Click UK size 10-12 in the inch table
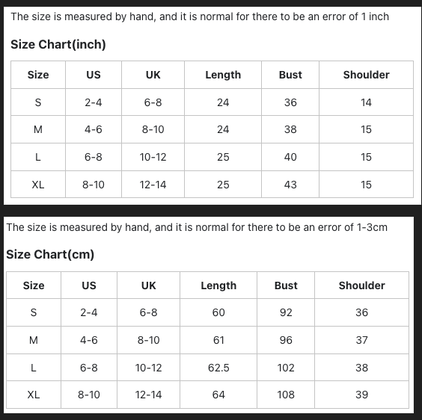This screenshot has height=420, width=422. (153, 157)
